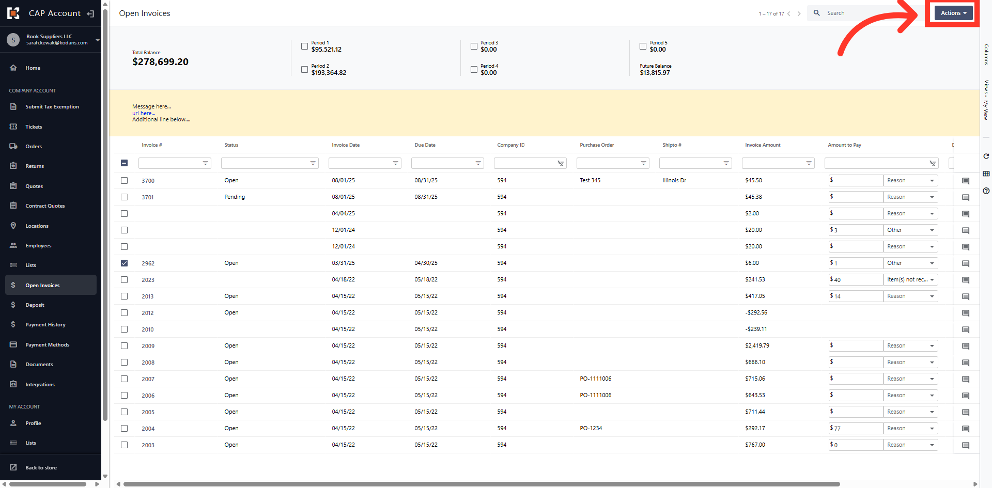The width and height of the screenshot is (992, 488).
Task: Open the Other reason dropdown for invoice 2962
Action: (910, 263)
